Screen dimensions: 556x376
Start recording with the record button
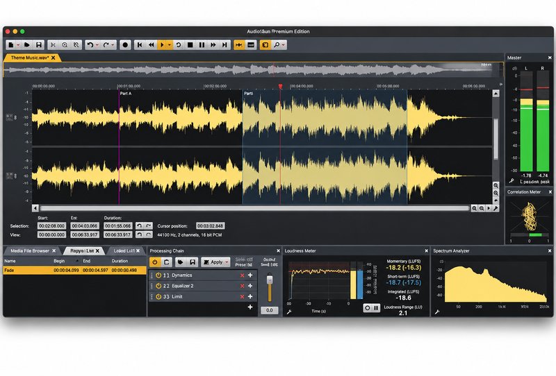[125, 45]
